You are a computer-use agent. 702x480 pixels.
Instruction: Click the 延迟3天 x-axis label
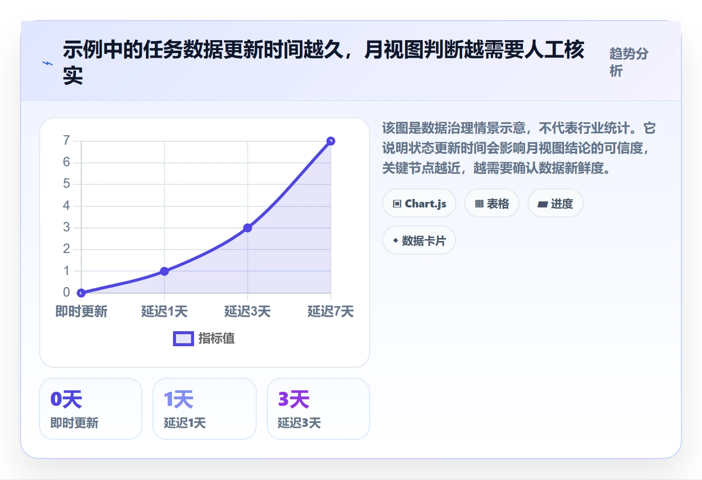(x=248, y=312)
